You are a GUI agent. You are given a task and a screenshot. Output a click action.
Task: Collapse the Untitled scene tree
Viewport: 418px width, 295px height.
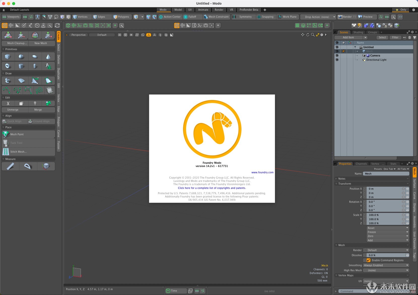pyautogui.click(x=355, y=47)
